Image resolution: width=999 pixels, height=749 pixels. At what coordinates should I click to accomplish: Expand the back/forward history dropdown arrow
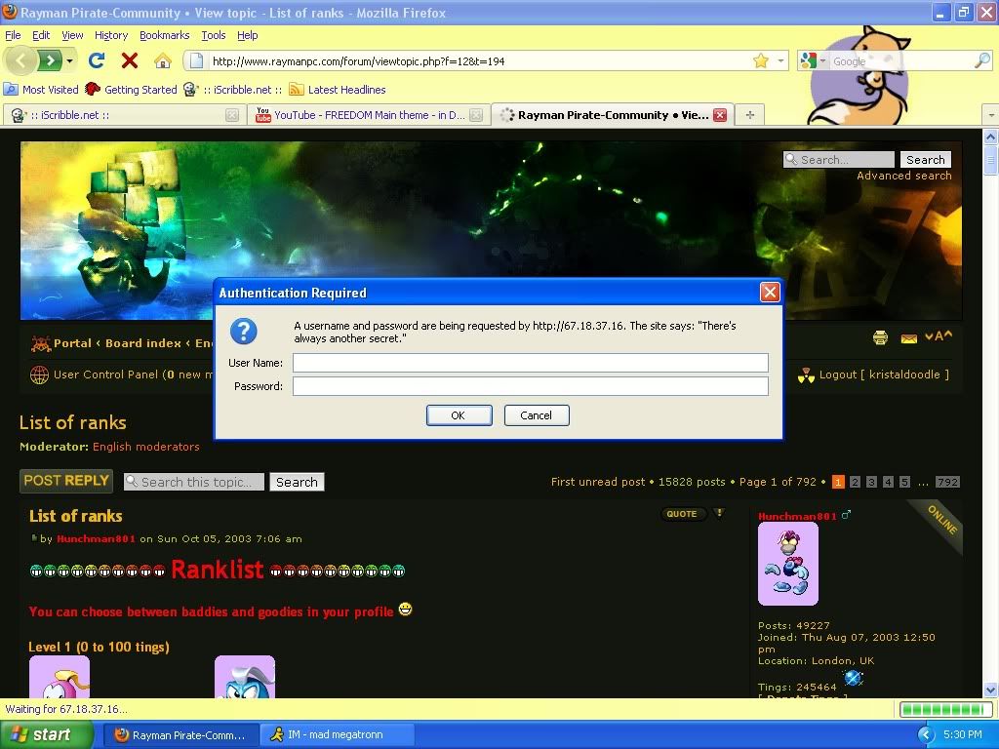70,61
